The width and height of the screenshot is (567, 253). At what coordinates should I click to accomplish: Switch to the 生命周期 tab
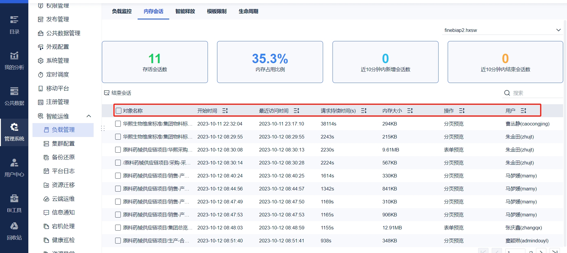tap(248, 12)
